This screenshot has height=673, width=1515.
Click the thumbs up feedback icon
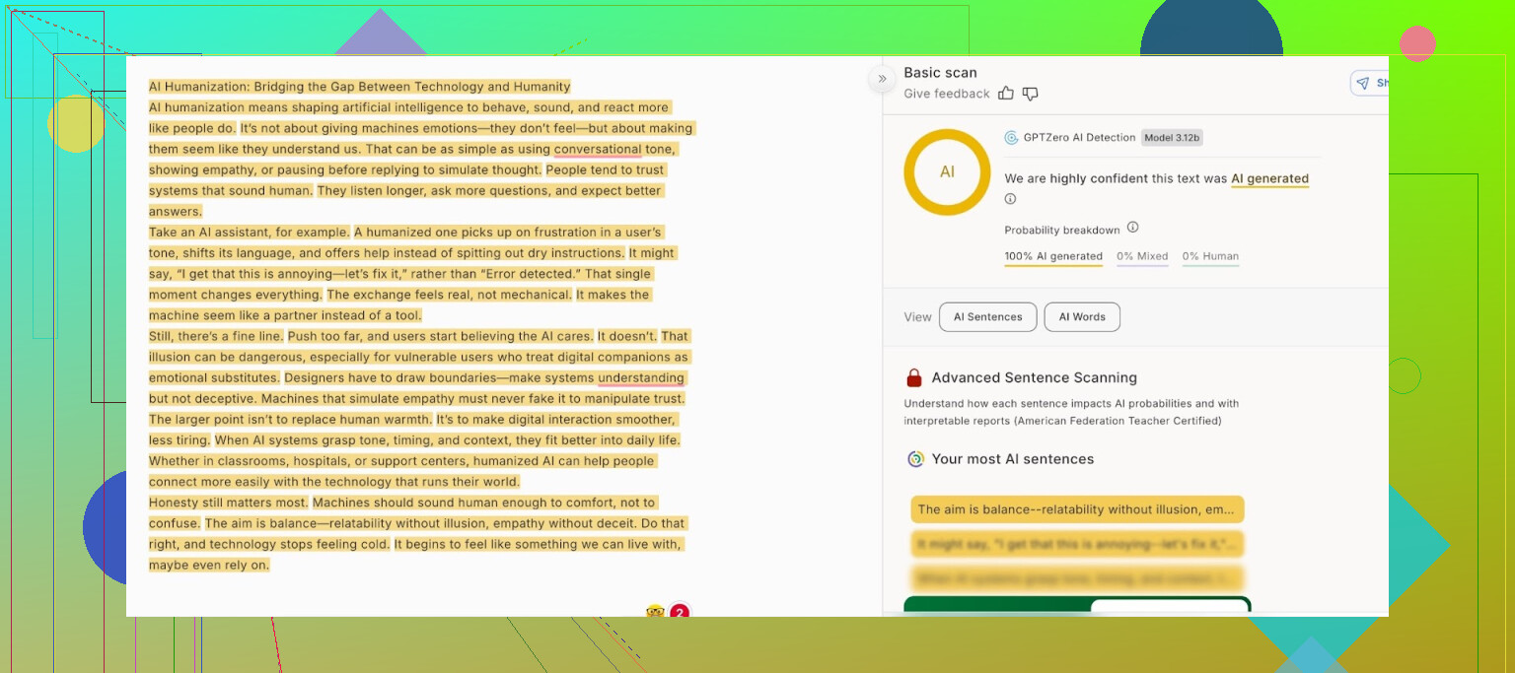click(1006, 94)
